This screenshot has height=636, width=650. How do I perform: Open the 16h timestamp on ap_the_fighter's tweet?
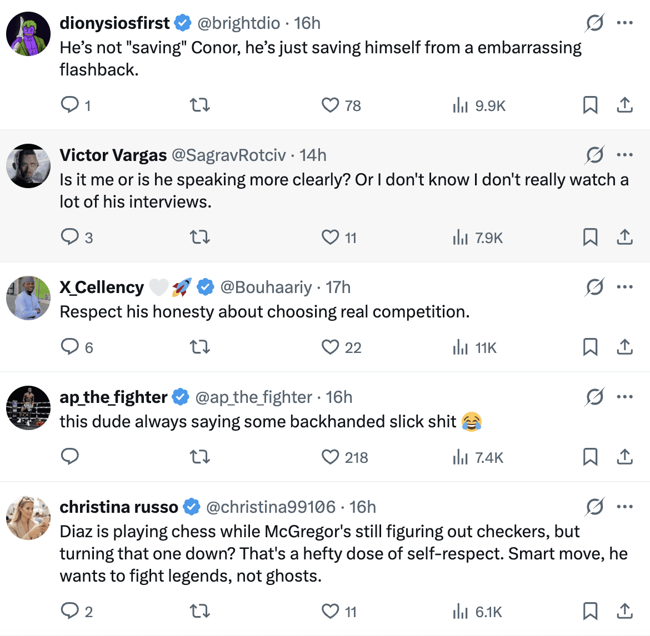click(339, 397)
